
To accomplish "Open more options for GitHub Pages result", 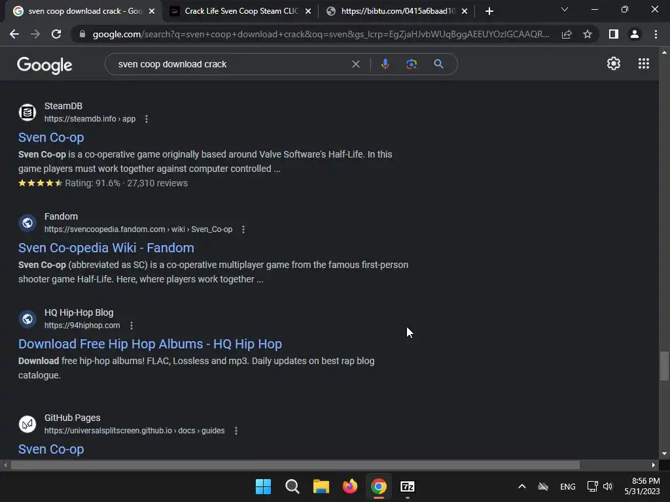I will click(x=236, y=431).
